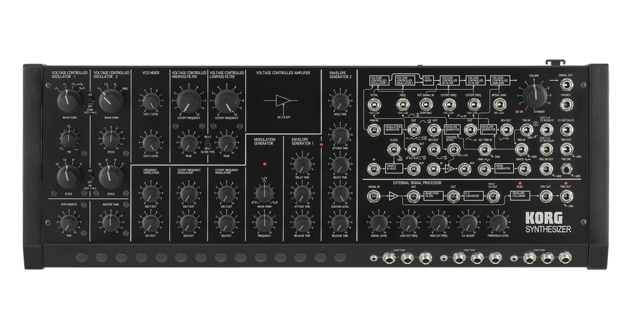Adjust the Frequency Modulation EG1/EXT knob
The image size is (627, 328).
coord(150,223)
